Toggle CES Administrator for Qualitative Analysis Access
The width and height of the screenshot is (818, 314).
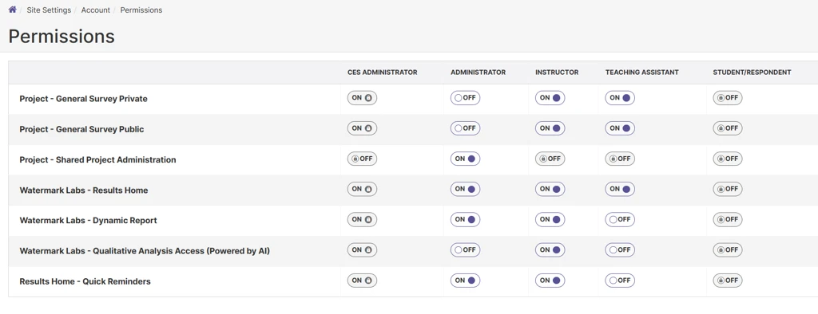point(362,250)
